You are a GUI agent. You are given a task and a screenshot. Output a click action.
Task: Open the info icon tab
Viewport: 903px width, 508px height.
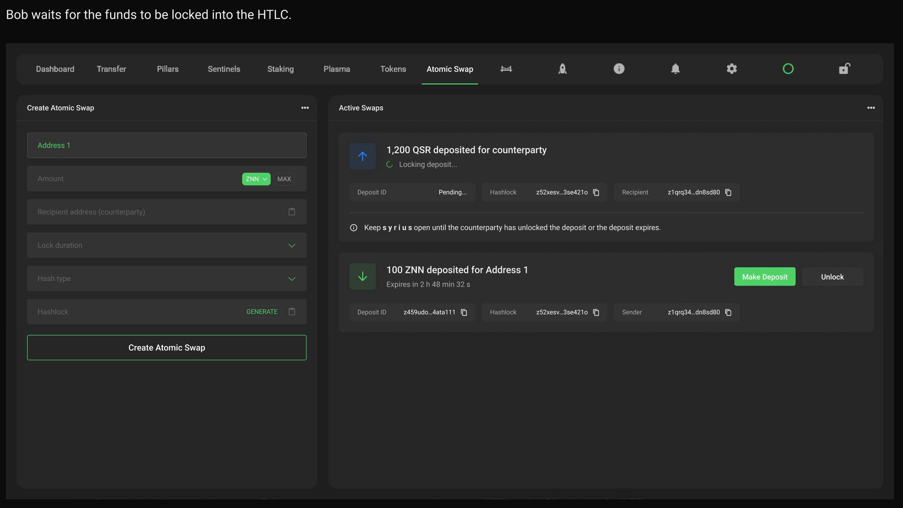click(x=619, y=69)
